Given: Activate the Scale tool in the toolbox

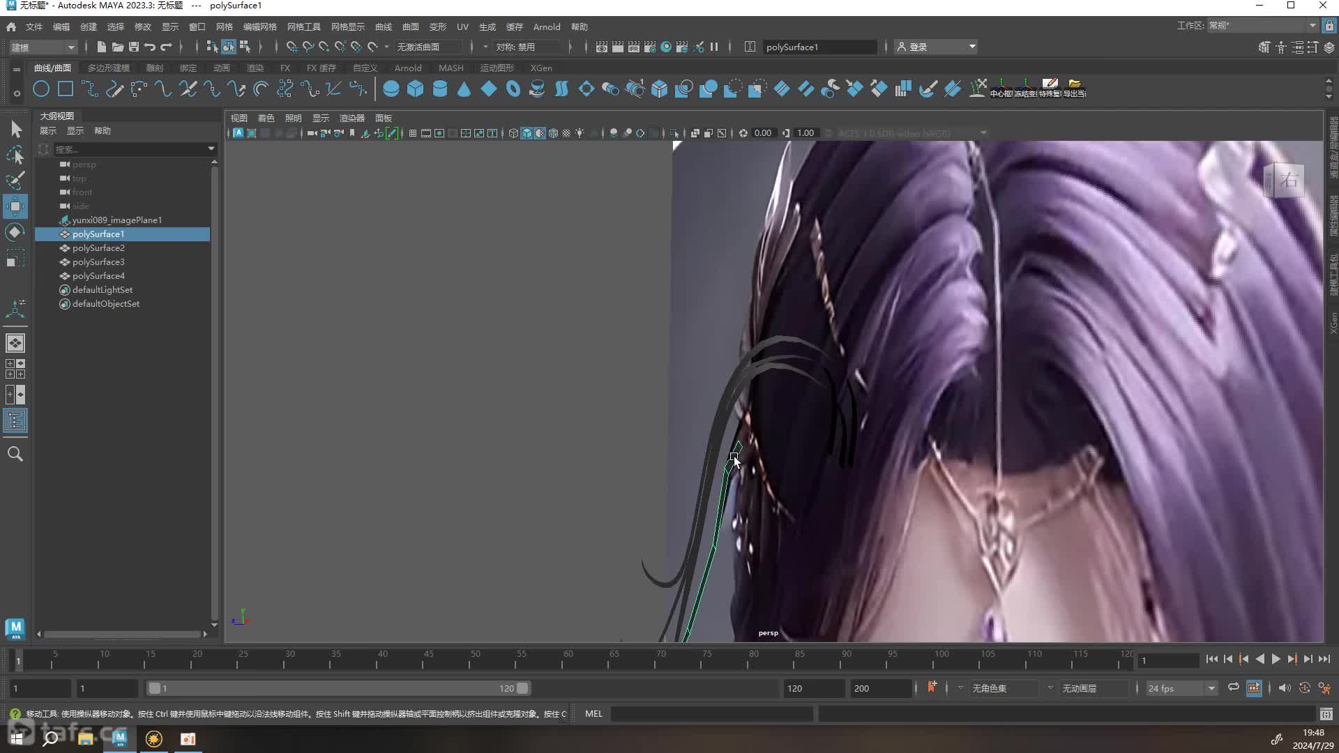Looking at the screenshot, I should 15,259.
